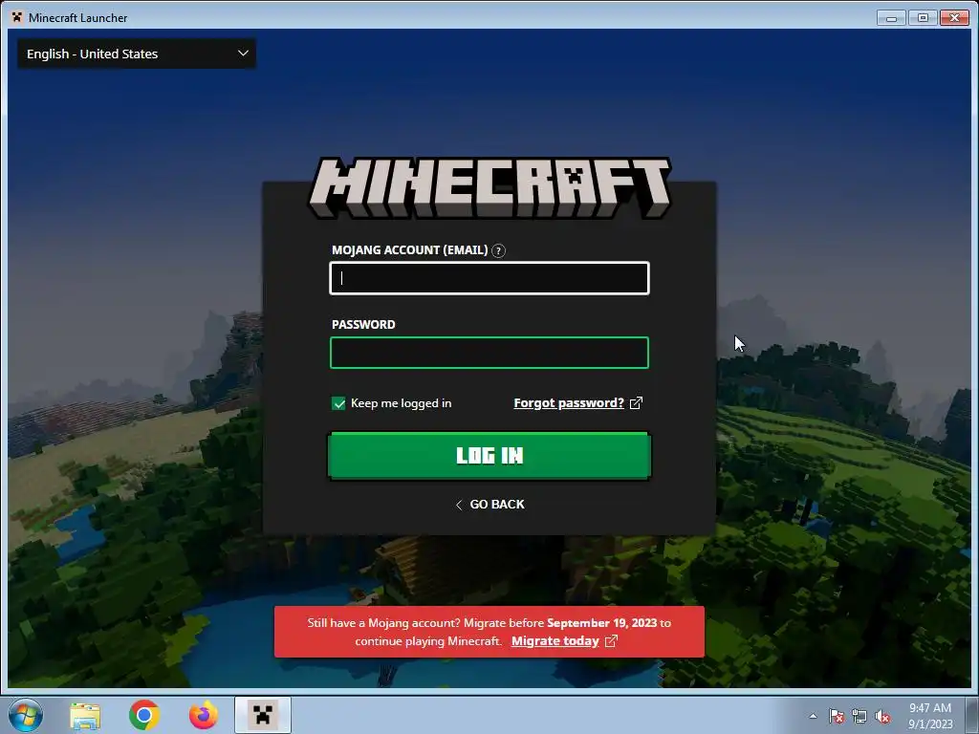Click the green LOG IN button
This screenshot has width=979, height=734.
pos(489,456)
